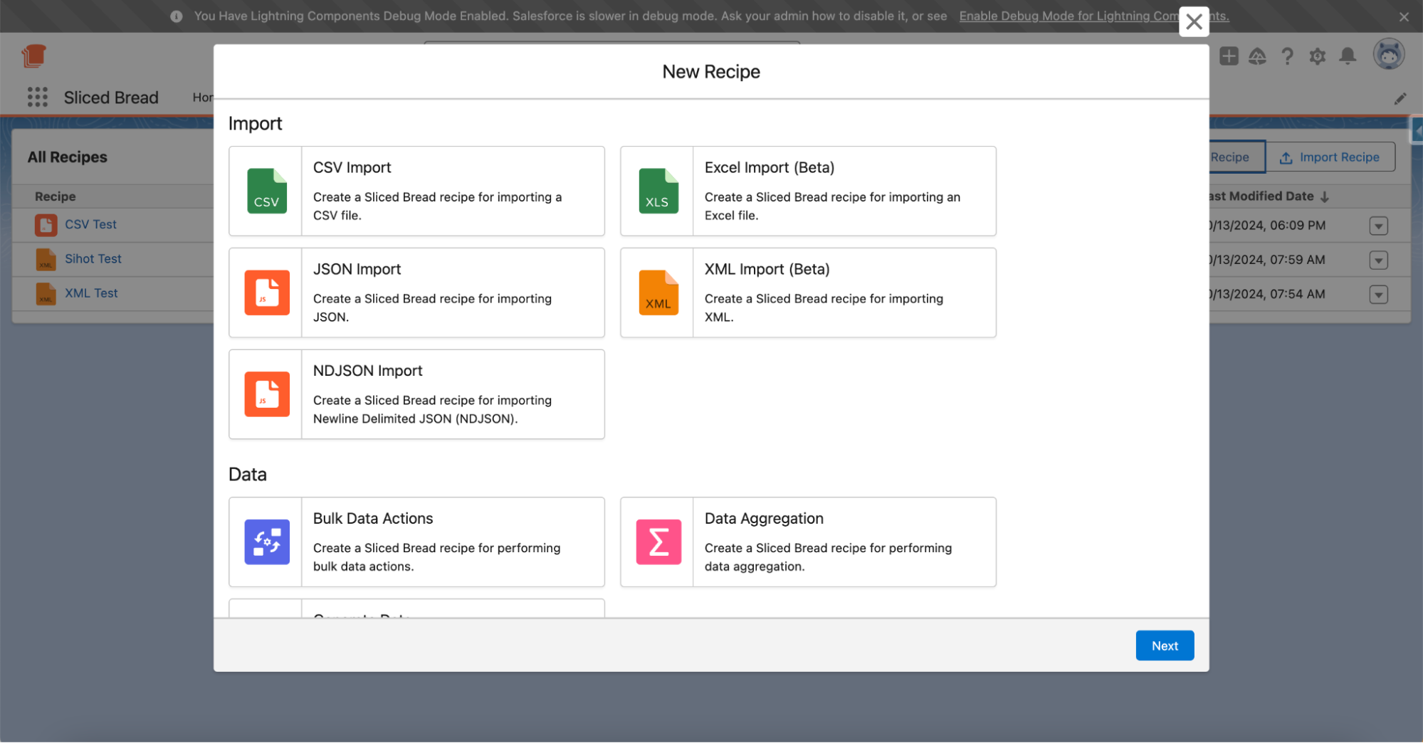1423x743 pixels.
Task: Choose the XML Import icon
Action: click(x=658, y=293)
